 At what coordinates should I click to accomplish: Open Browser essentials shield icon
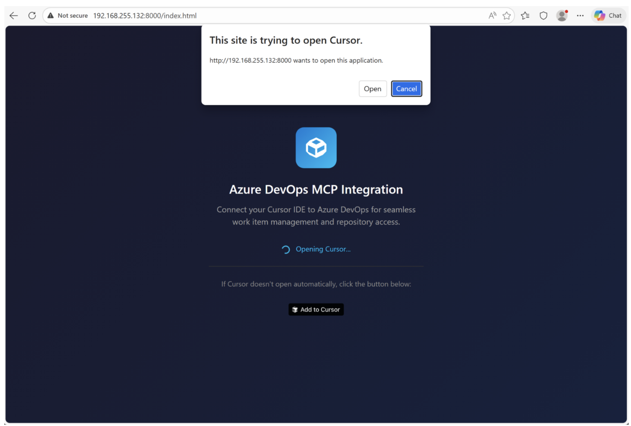(543, 16)
